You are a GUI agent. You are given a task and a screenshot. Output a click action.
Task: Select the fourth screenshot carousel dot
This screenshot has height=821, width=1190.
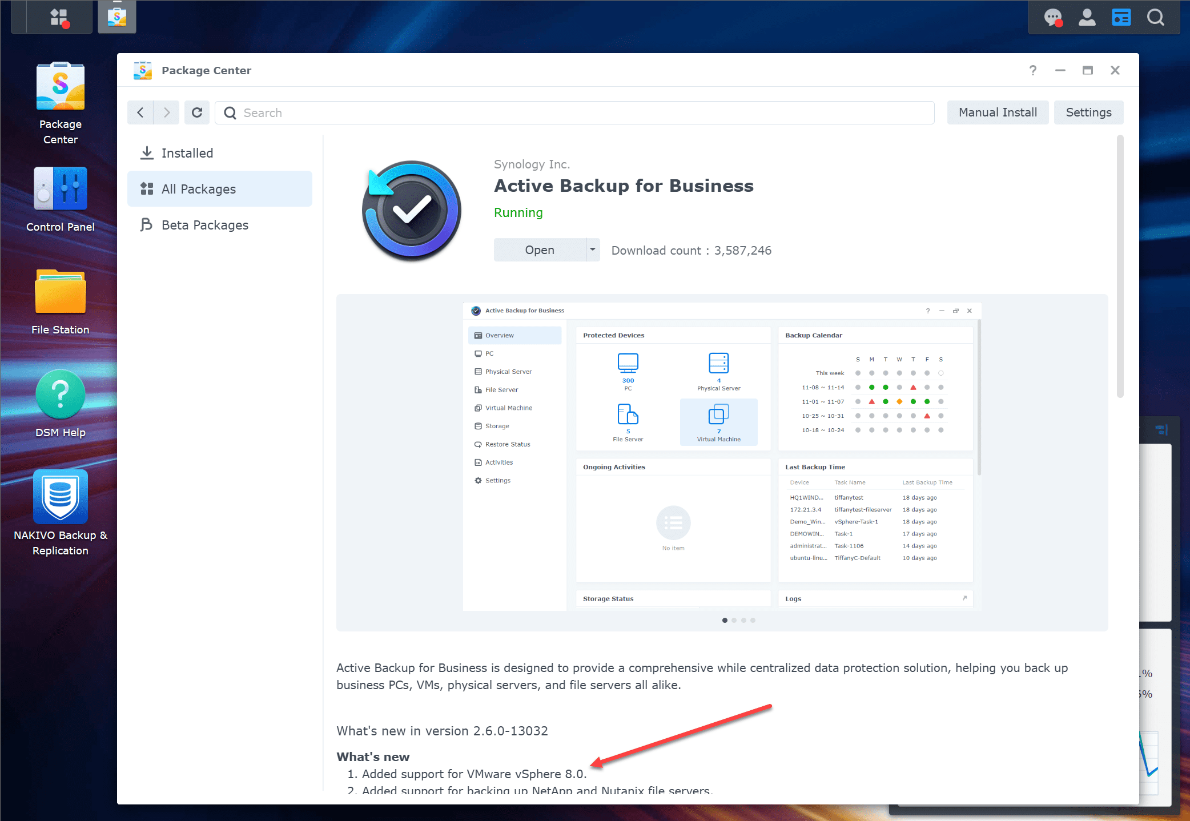(x=753, y=620)
